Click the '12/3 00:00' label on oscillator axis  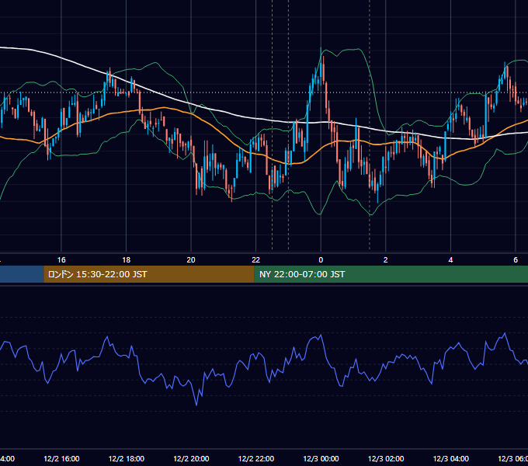321,458
